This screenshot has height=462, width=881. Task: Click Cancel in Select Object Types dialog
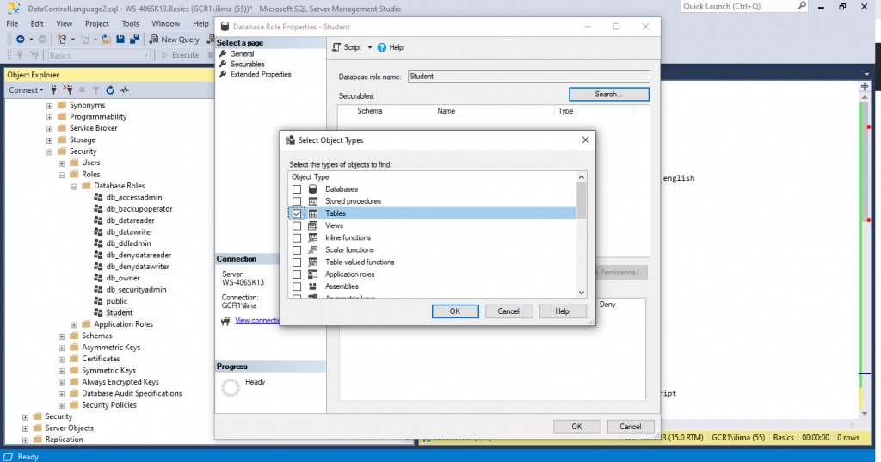coord(508,311)
